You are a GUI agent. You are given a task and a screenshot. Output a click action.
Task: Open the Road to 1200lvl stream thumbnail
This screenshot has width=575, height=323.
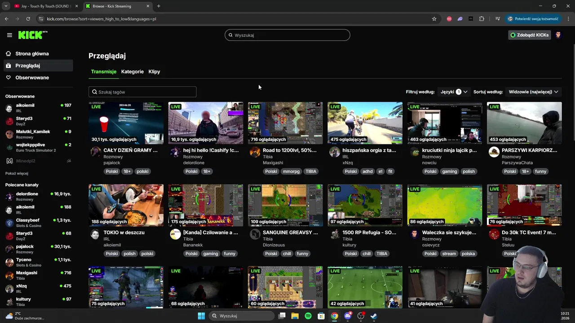point(285,123)
